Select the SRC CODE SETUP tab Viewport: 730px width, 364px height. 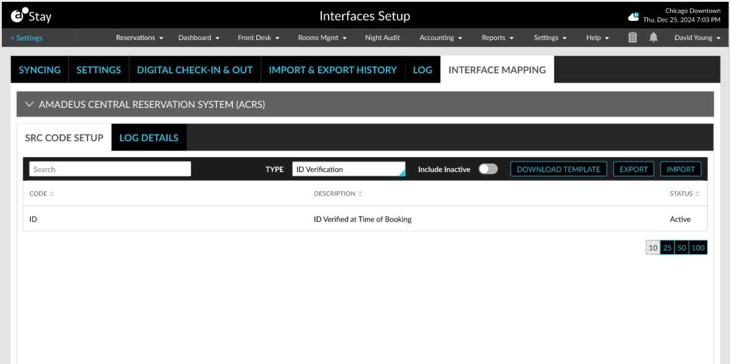(x=64, y=138)
